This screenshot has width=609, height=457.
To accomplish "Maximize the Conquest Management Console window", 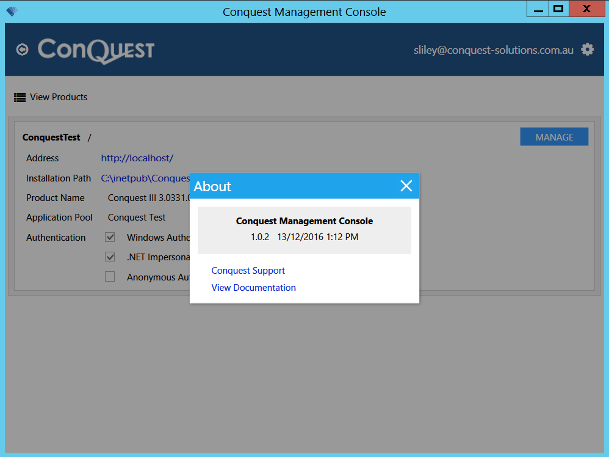I will click(x=558, y=9).
